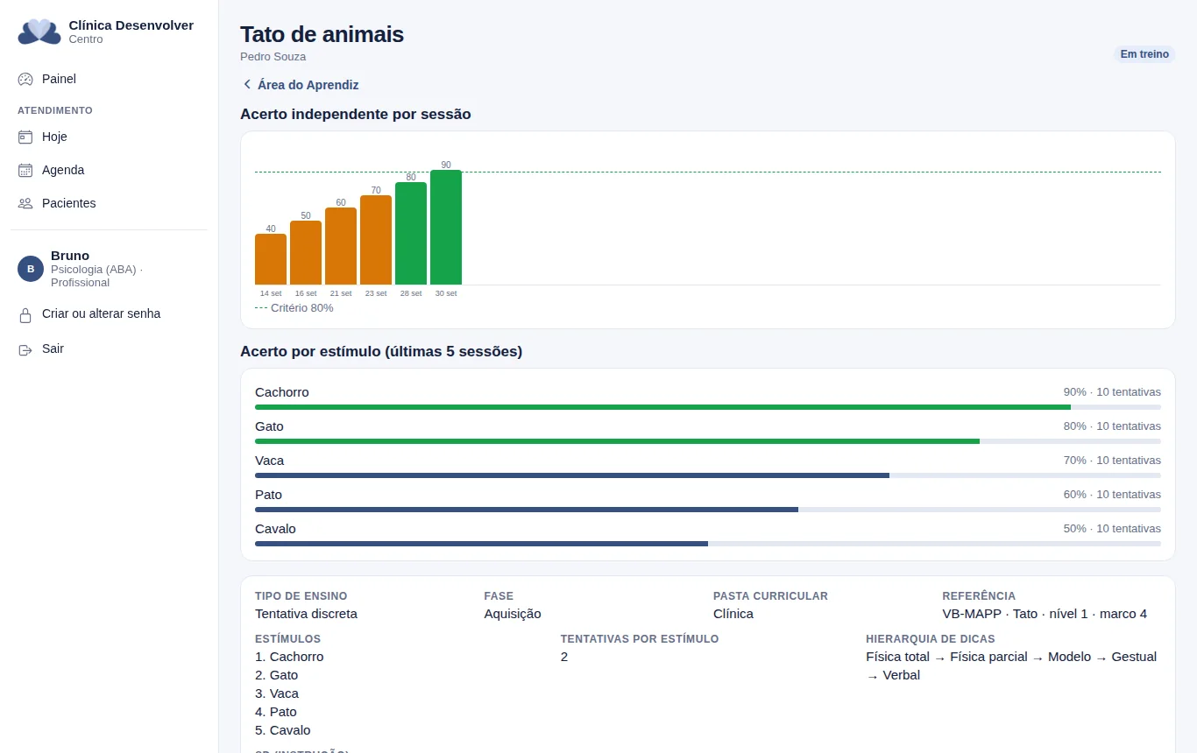Click the Pacientes people icon
1197x753 pixels.
25,203
